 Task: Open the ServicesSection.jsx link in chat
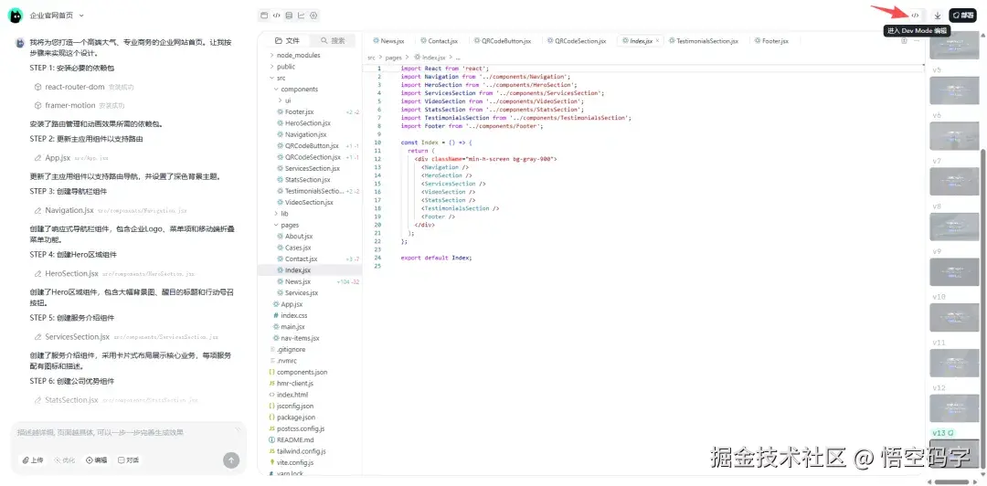click(78, 337)
